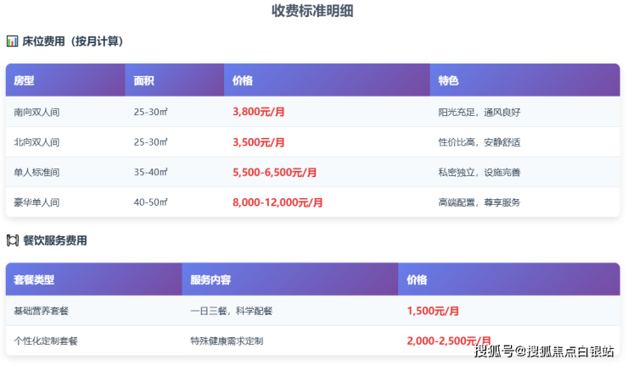Click the 1,500元/月 meal price

coord(433,311)
